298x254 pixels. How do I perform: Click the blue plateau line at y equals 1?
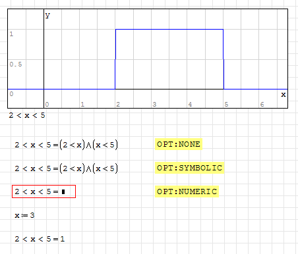click(169, 29)
